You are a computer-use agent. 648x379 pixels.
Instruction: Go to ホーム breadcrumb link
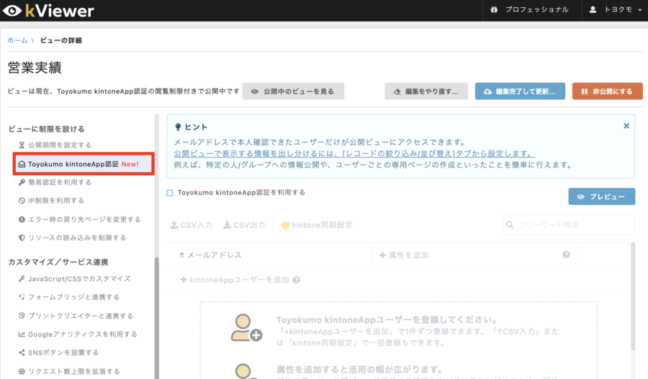(17, 40)
